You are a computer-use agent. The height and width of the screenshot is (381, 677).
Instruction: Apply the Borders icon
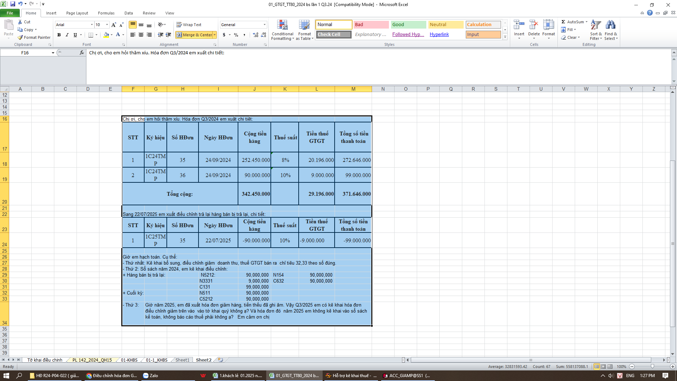point(91,35)
